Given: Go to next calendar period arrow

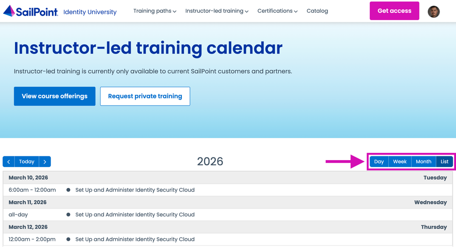Looking at the screenshot, I should [x=45, y=161].
